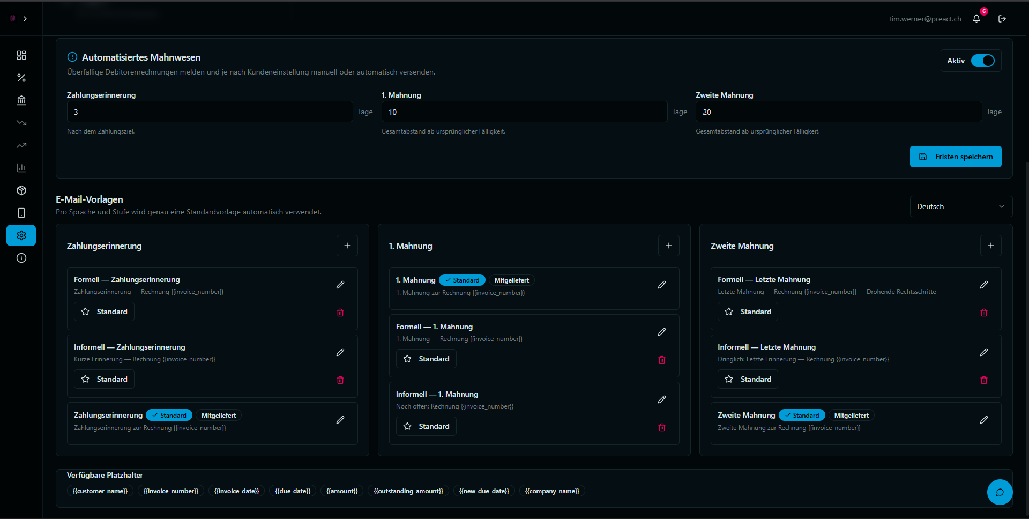
Task: Open notifications via the bell icon
Action: [976, 19]
